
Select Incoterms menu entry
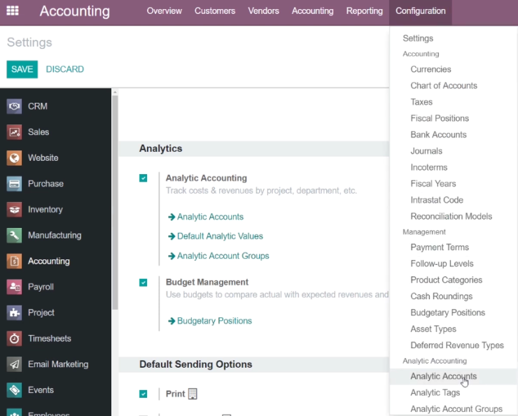coord(429,167)
